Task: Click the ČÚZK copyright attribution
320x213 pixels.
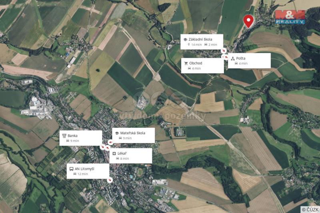Action: point(310,209)
